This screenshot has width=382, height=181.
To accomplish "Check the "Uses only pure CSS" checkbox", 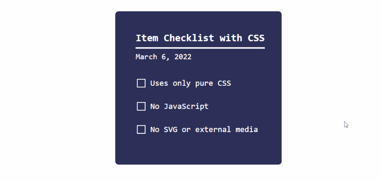I will 141,83.
